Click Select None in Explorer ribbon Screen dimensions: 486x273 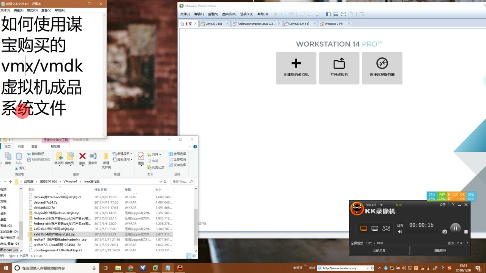(177, 159)
